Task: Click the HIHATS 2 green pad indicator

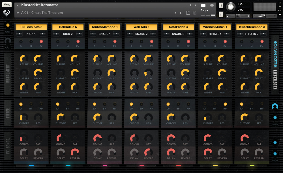Action: (252, 166)
